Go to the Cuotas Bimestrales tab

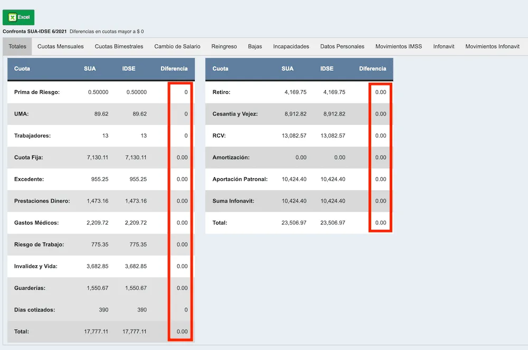119,46
